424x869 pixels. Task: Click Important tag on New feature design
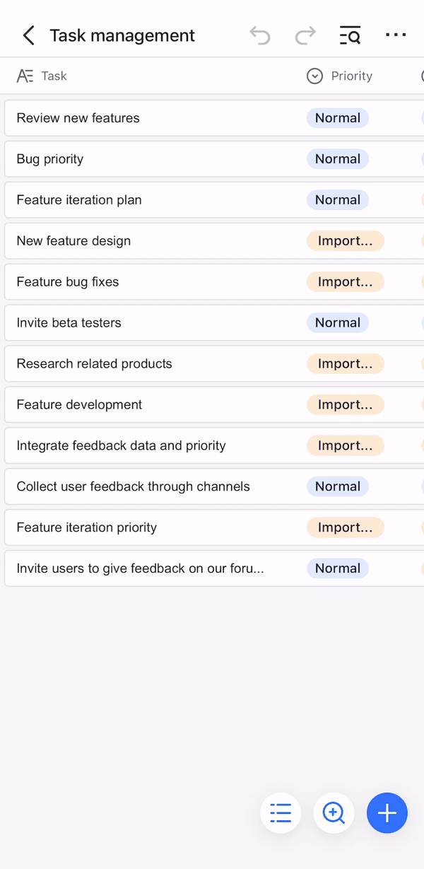pyautogui.click(x=345, y=241)
